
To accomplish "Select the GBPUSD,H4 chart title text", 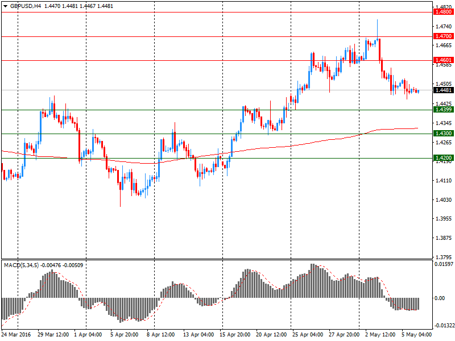I will (x=26, y=6).
